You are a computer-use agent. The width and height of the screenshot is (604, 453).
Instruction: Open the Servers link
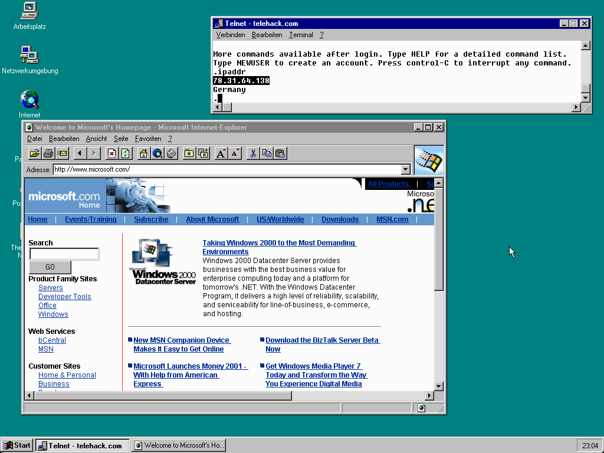point(51,288)
